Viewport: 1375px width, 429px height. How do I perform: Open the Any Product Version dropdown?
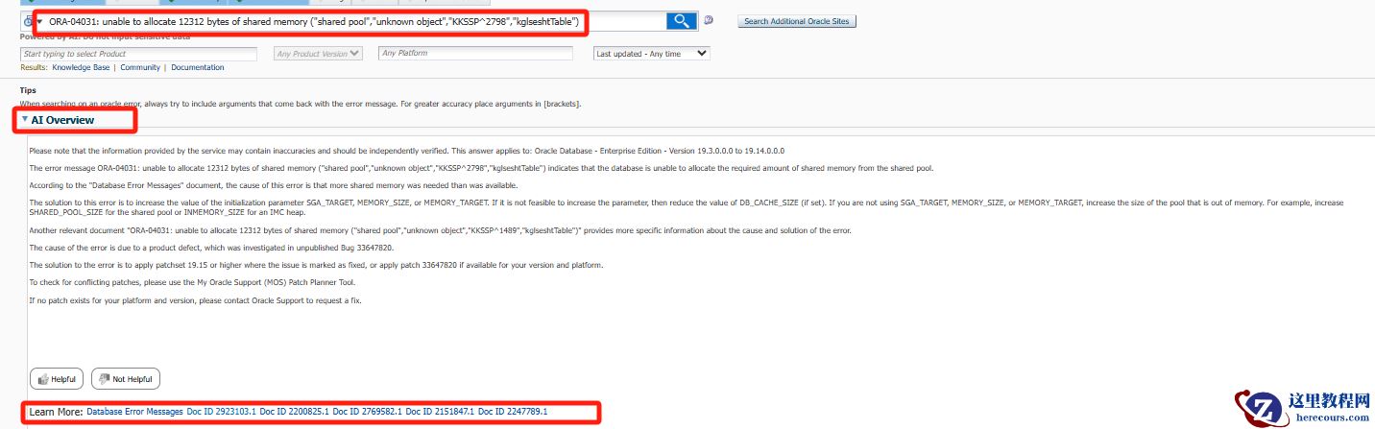[x=319, y=54]
